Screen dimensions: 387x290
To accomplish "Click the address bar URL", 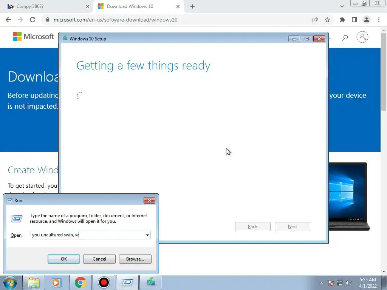I will 116,20.
